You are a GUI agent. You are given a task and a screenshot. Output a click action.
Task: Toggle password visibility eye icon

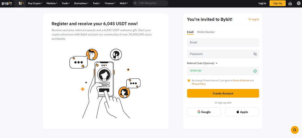click(255, 54)
